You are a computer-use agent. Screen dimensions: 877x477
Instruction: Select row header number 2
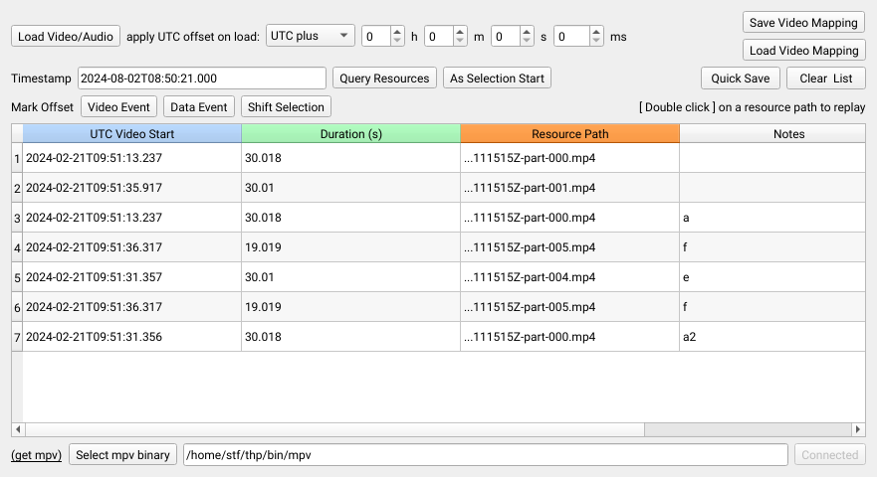coord(17,188)
